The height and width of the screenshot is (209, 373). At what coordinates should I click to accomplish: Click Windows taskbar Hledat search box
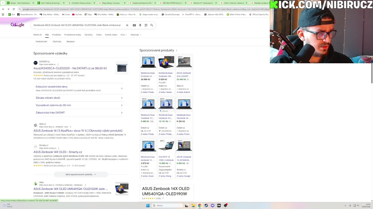167,206
